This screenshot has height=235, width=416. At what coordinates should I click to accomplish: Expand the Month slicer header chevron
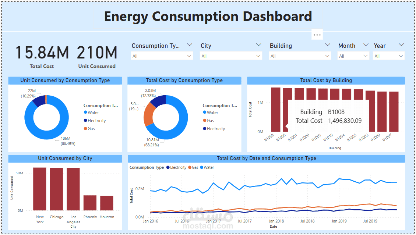coord(366,45)
